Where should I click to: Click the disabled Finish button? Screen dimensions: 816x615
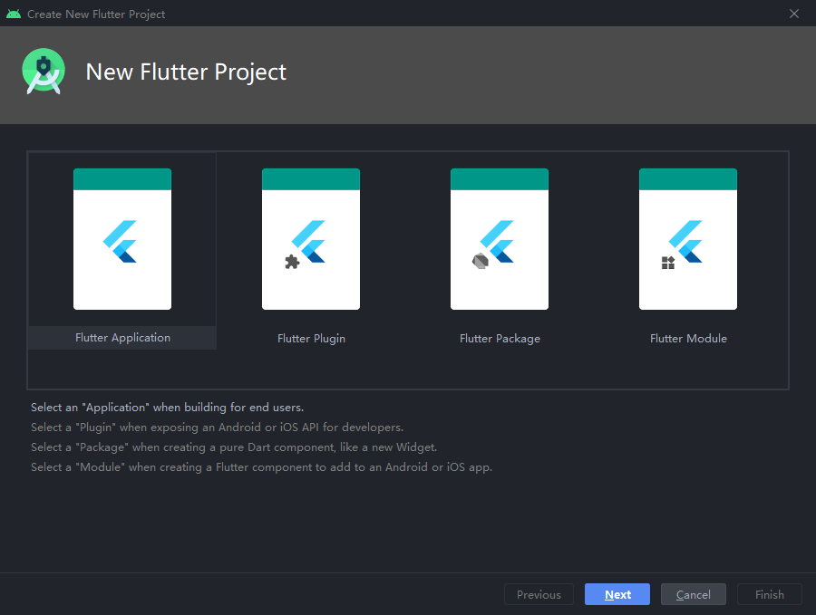pos(770,594)
